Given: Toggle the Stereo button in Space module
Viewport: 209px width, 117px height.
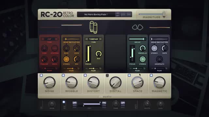Looking at the screenshot, I should click(142, 59).
